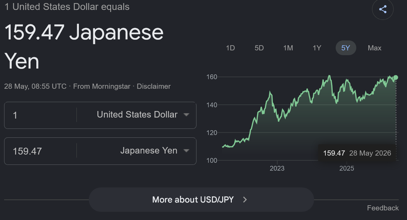Open the Disclaimer link
407x220 pixels.
coord(154,86)
